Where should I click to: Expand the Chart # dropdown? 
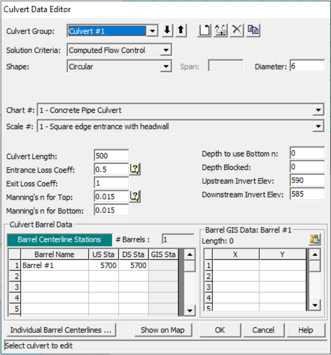point(318,110)
